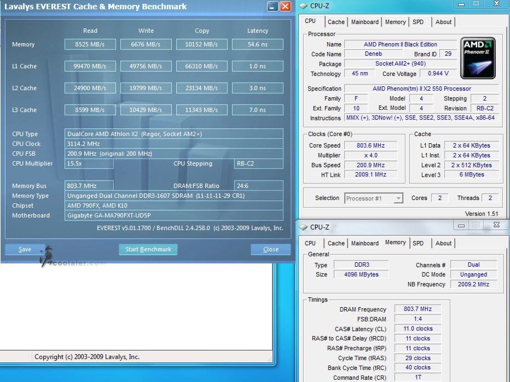This screenshot has height=382, width=510.
Task: Click the Start Benchmark button
Action: pyautogui.click(x=148, y=249)
